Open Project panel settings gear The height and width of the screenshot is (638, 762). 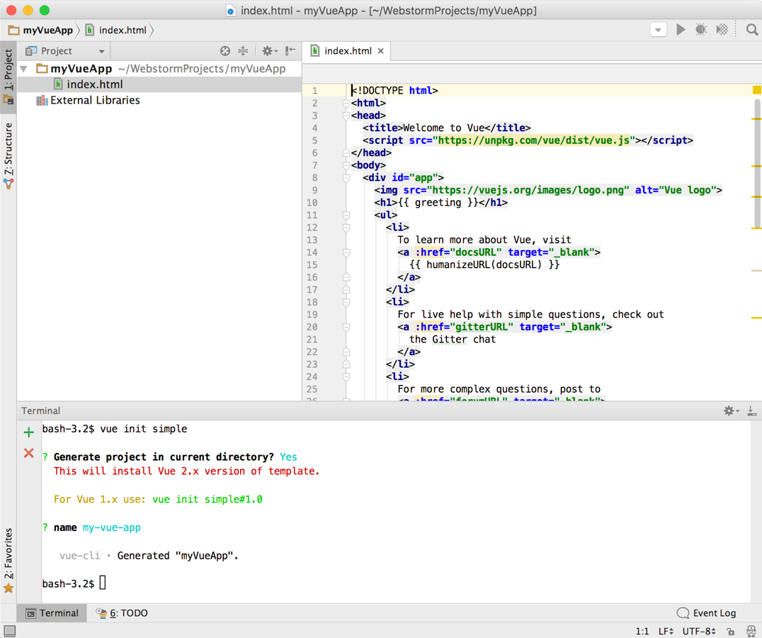268,51
